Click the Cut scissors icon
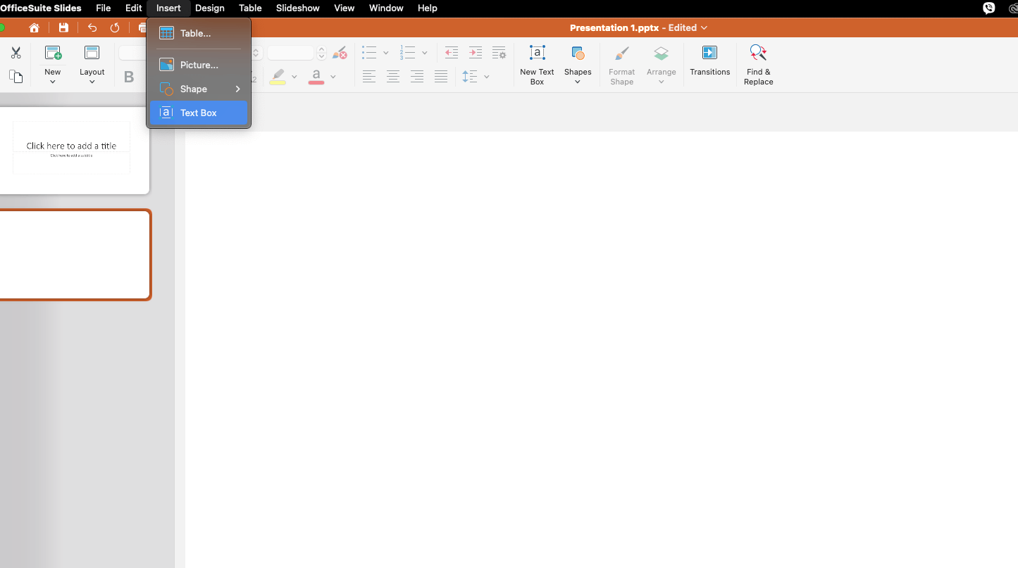Screen dimensions: 1018x568 click(16, 53)
